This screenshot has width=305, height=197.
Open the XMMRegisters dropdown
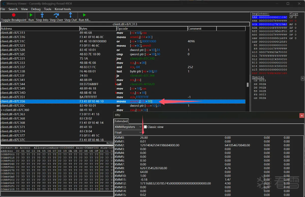[x=128, y=127]
